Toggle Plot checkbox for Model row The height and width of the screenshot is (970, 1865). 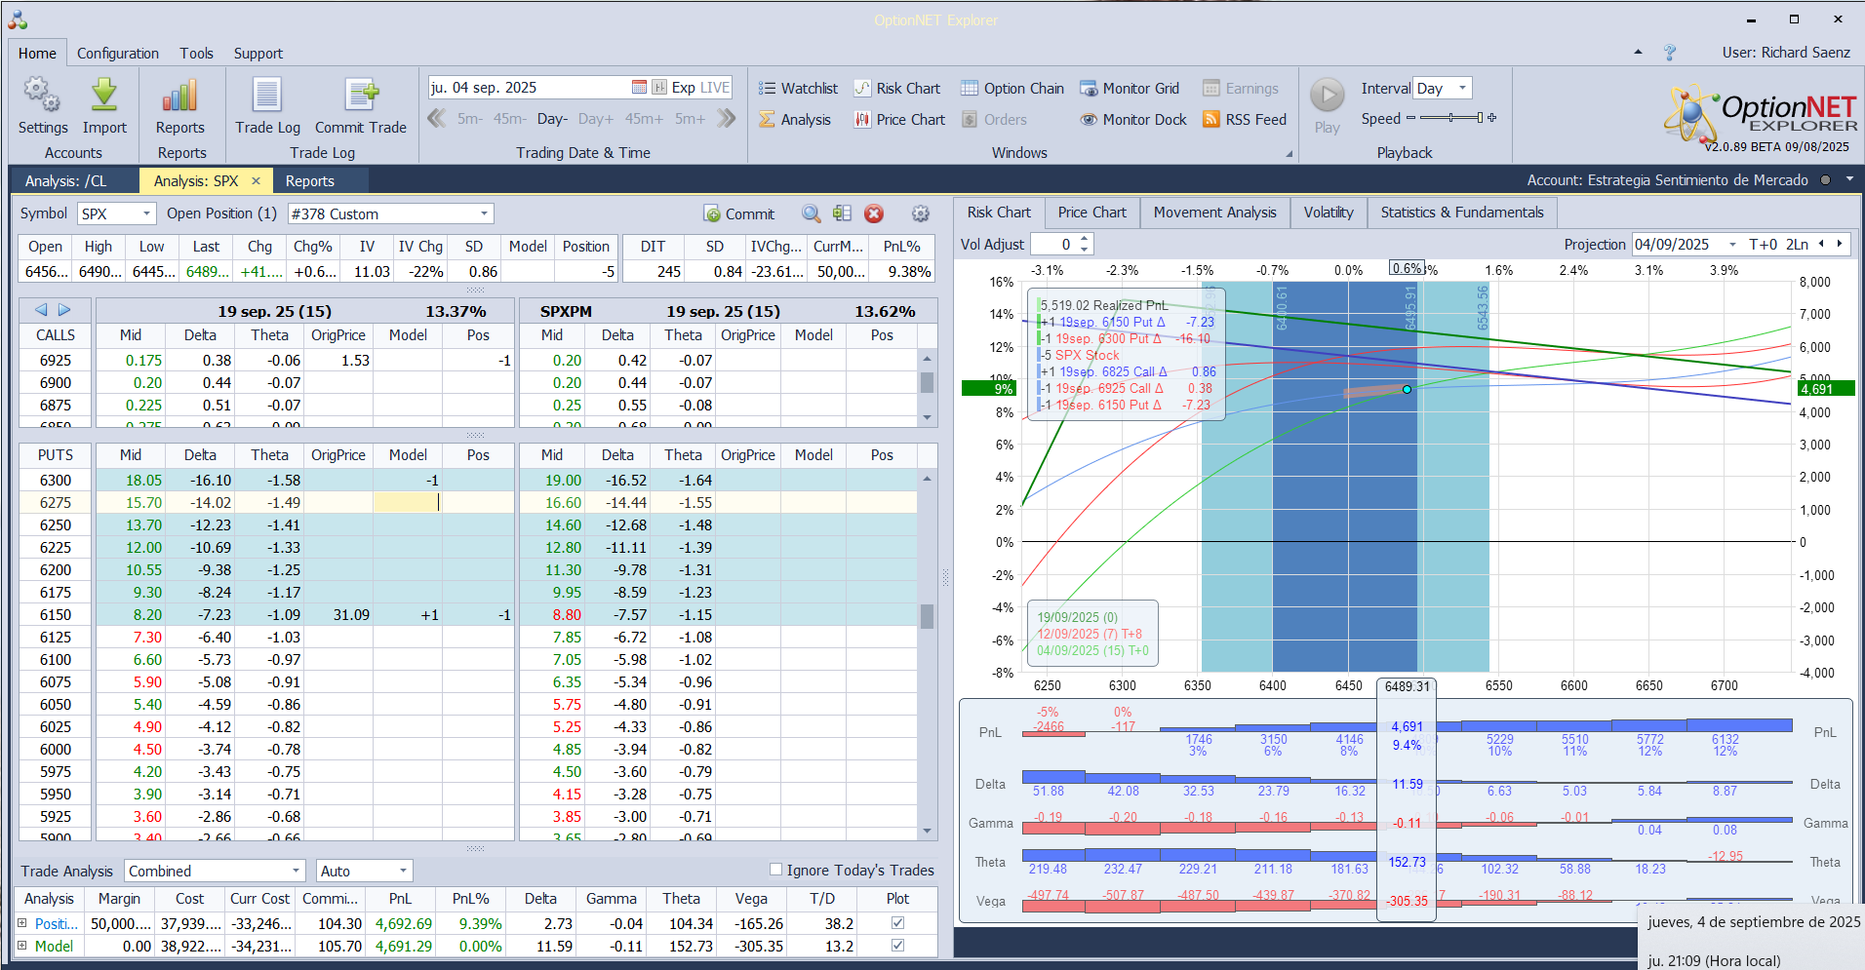(897, 946)
